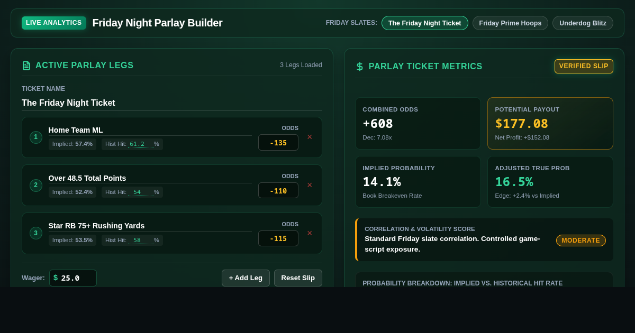635x333 pixels.
Task: Click the Friday Night Parlay Builder title
Action: tap(157, 23)
